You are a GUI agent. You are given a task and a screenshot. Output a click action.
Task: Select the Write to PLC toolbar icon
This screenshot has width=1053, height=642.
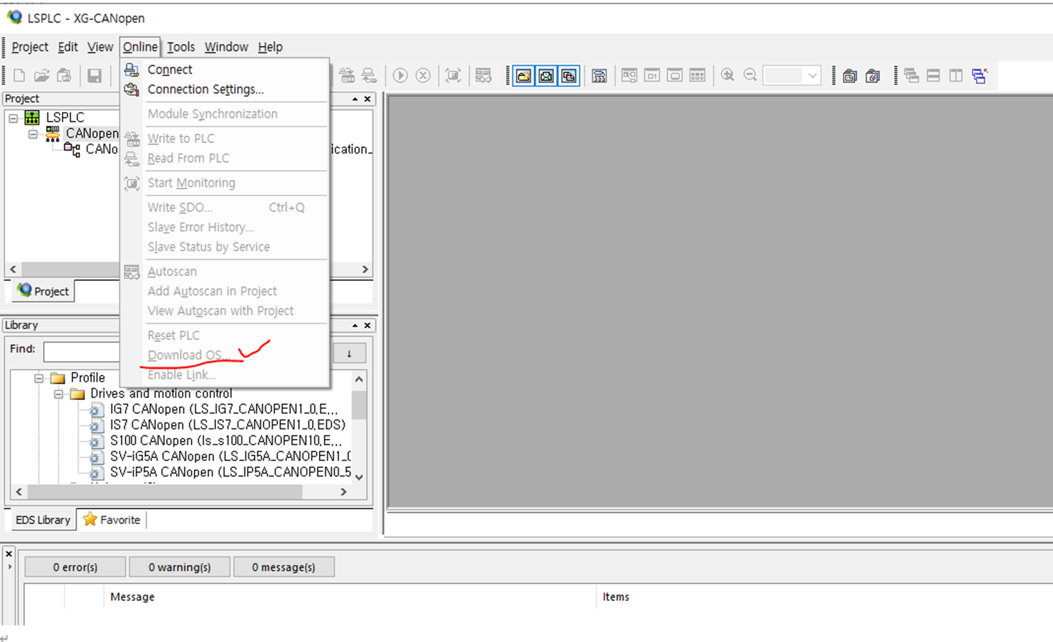347,75
